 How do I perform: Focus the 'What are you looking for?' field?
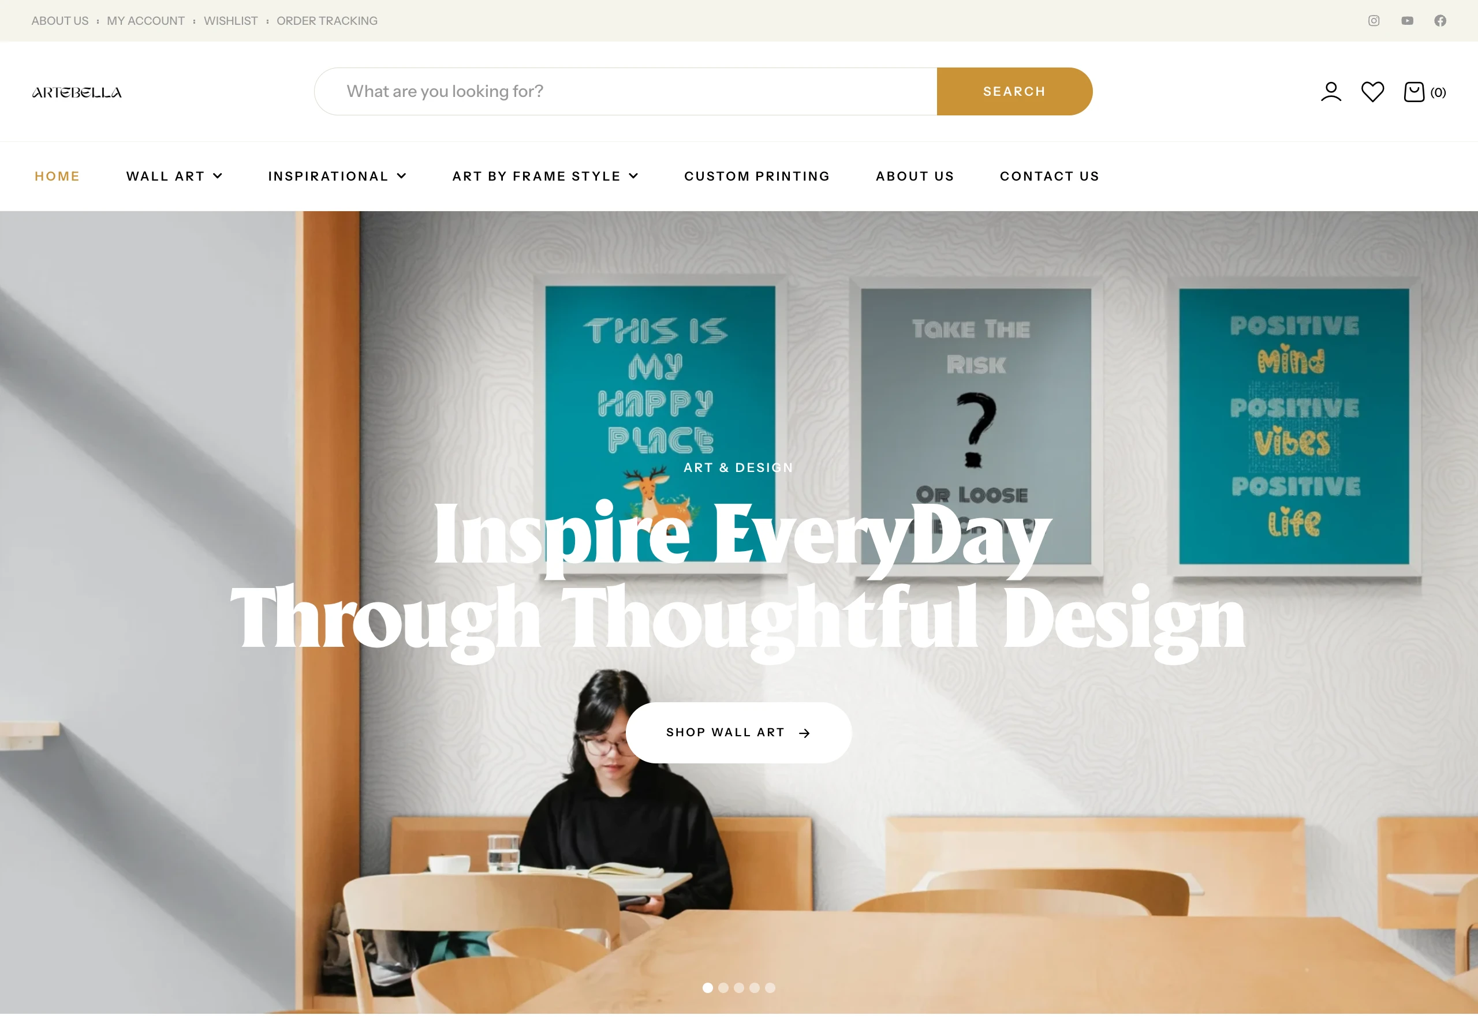(x=626, y=91)
